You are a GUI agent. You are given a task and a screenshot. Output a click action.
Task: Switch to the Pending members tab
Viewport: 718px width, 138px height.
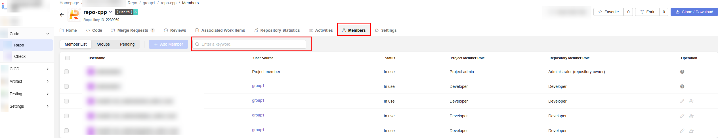127,44
